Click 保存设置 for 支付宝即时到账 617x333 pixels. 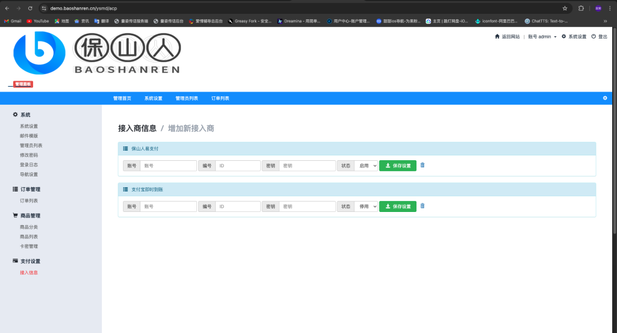[398, 207]
